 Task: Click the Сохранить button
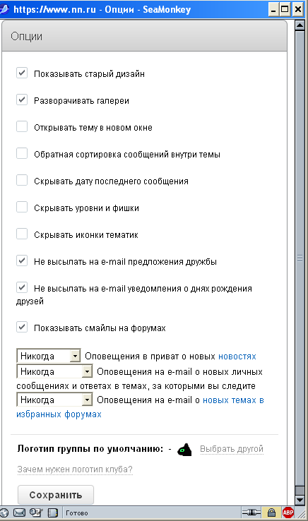[56, 495]
